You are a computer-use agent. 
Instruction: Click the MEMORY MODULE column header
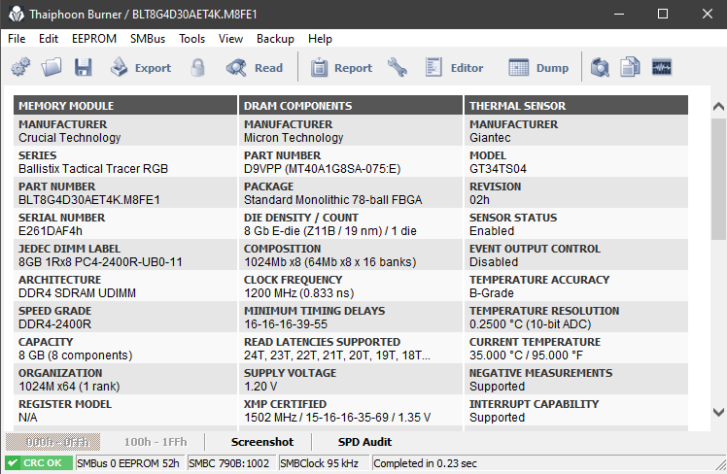tap(125, 106)
